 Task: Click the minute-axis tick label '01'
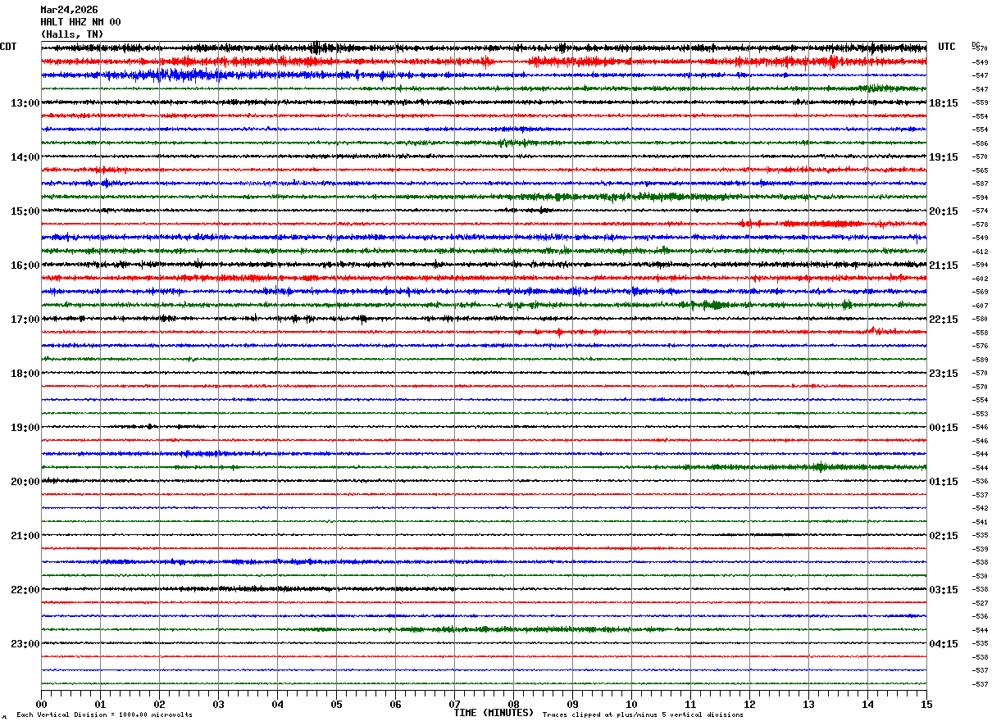[100, 704]
